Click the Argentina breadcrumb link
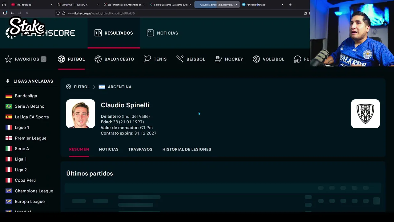 [119, 87]
